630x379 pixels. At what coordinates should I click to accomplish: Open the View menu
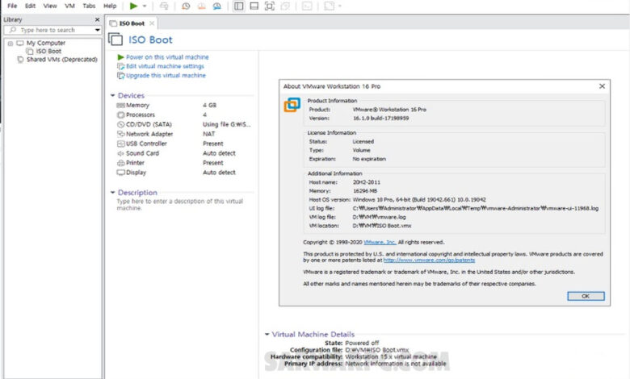pos(50,6)
